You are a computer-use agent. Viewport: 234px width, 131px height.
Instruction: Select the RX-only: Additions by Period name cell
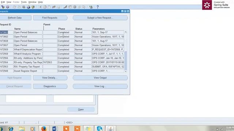pyautogui.click(x=28, y=58)
